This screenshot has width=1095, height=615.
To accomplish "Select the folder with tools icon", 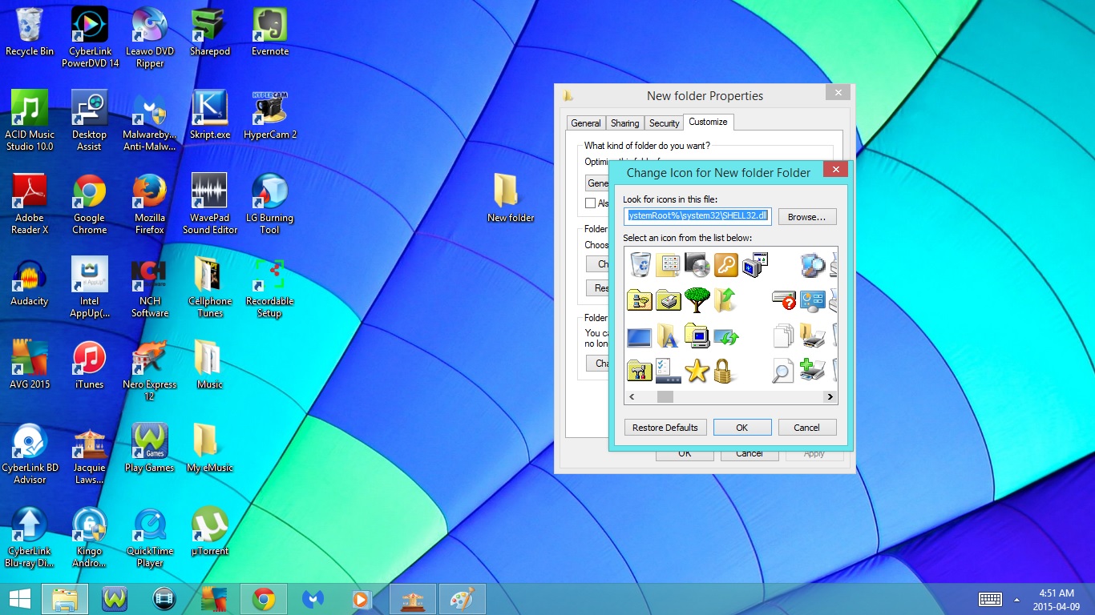I will (640, 371).
